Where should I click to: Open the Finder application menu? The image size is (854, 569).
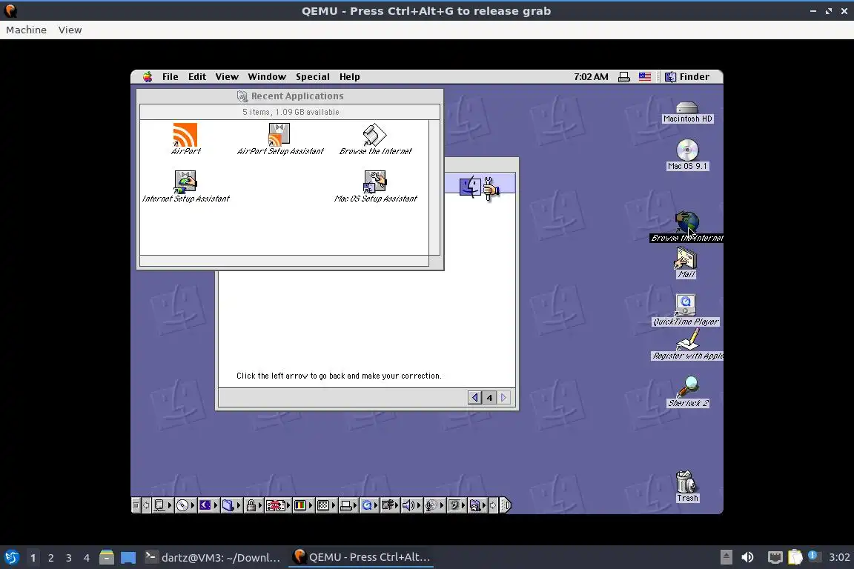click(687, 77)
